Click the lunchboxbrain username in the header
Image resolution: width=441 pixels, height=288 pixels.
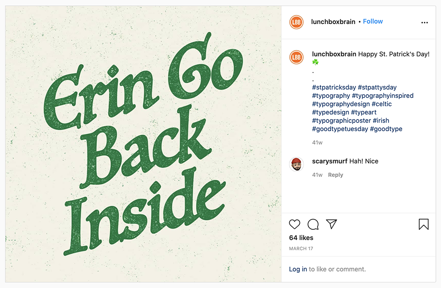(333, 21)
